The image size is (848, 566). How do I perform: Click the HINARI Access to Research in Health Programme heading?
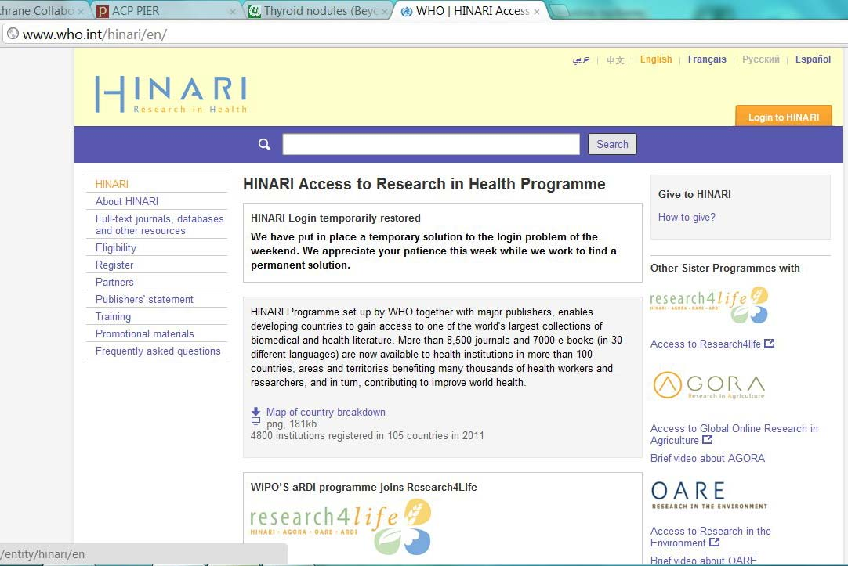click(424, 184)
